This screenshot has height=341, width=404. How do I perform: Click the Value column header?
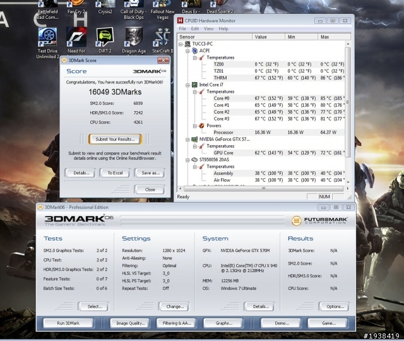point(268,37)
